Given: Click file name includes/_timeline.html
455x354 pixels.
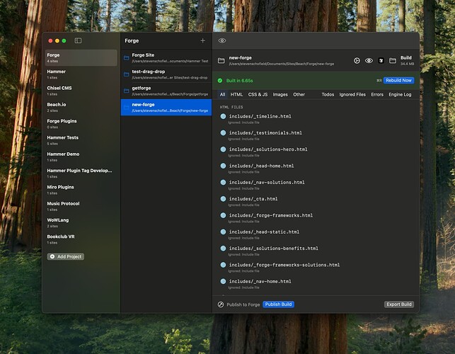Looking at the screenshot, I should point(260,116).
